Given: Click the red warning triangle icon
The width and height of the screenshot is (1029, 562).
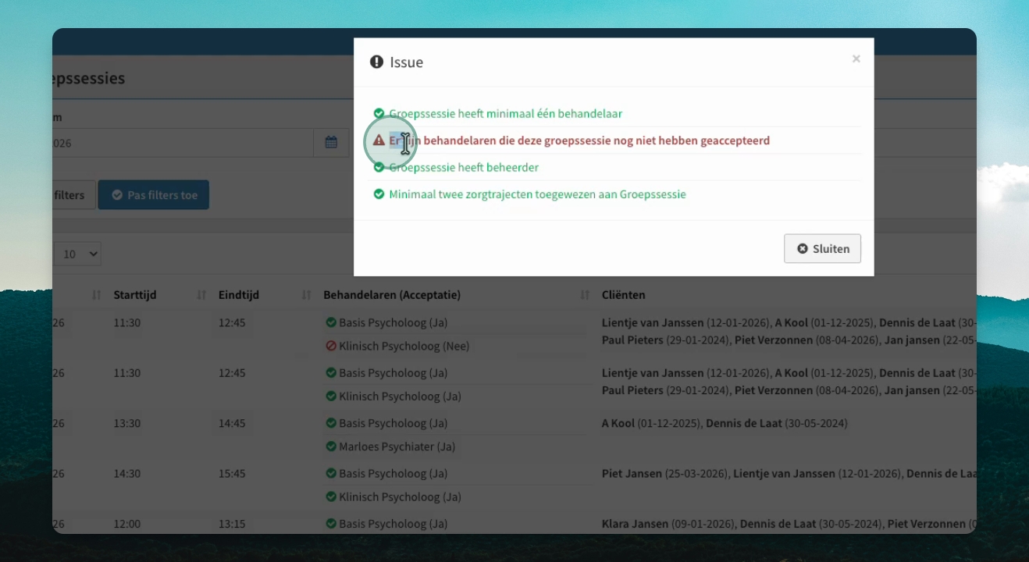Looking at the screenshot, I should (379, 140).
